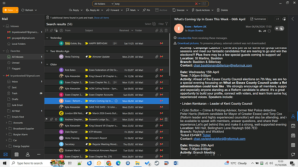
Task: Open the New button dropdown arrow
Action: pyautogui.click(x=17, y=10)
